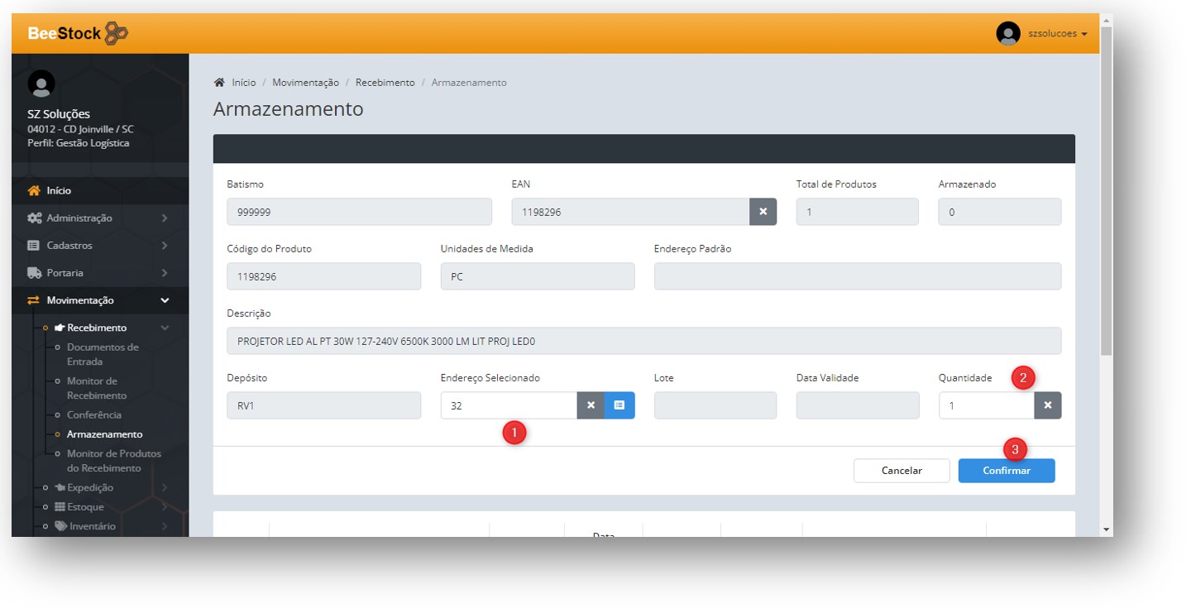1191x613 pixels.
Task: Click the Quantidade input field
Action: tap(986, 405)
